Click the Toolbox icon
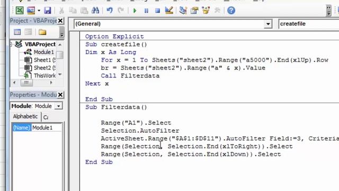339x191 pixels. (x=217, y=11)
